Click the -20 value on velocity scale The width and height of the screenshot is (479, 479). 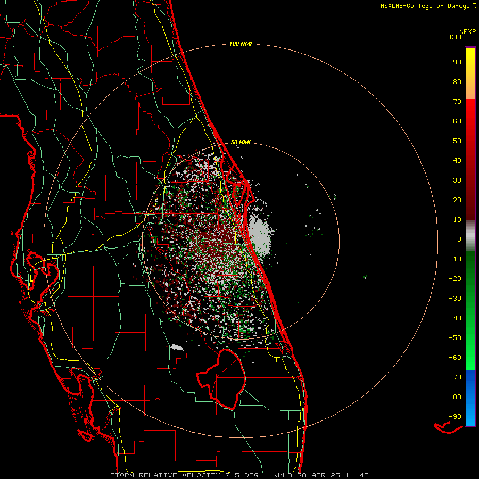(455, 279)
